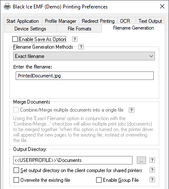The width and height of the screenshot is (169, 189).
Task: Go to the Redirect Printing tab
Action: (98, 21)
